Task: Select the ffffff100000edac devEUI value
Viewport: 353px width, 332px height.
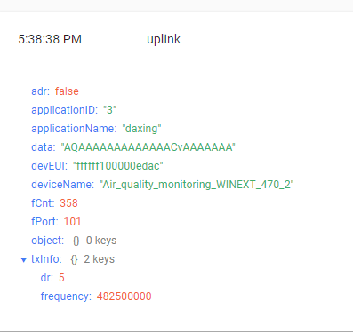Action: 118,166
